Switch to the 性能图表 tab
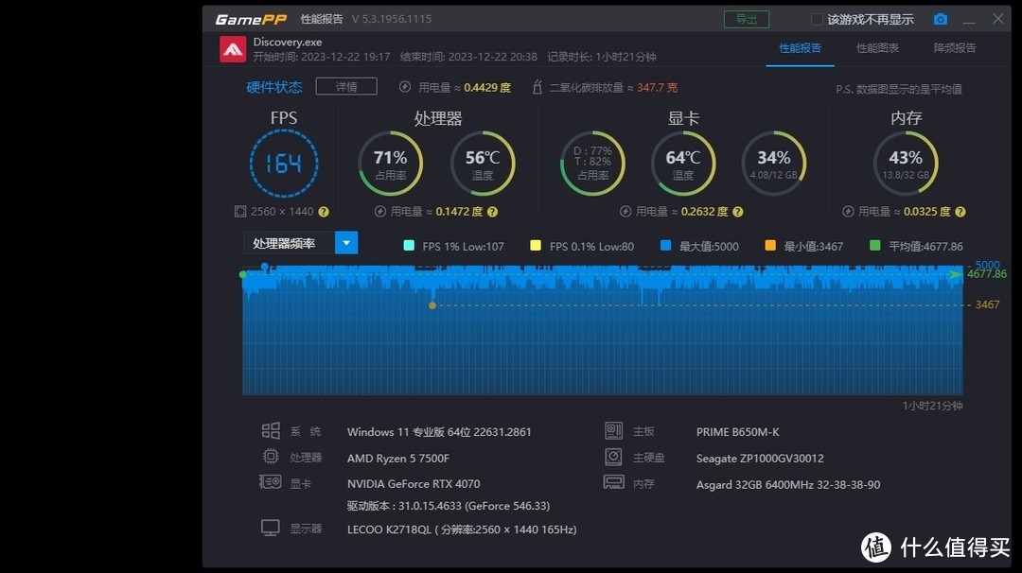The width and height of the screenshot is (1022, 573). coord(877,48)
